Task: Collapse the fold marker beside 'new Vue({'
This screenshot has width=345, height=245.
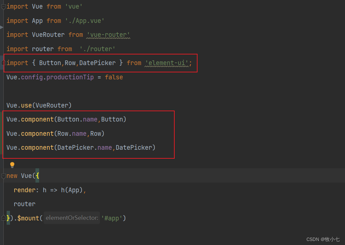Action: (3, 176)
